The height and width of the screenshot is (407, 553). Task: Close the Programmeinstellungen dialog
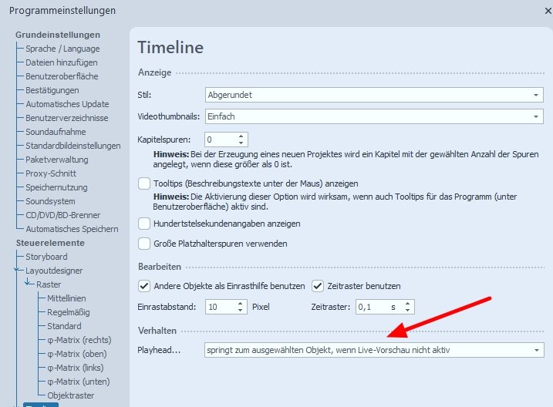pos(547,11)
